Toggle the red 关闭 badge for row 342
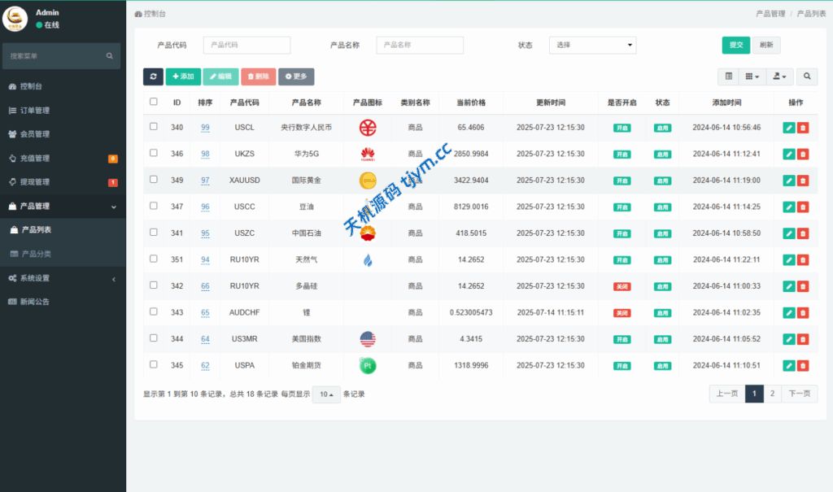This screenshot has height=492, width=833. point(621,286)
